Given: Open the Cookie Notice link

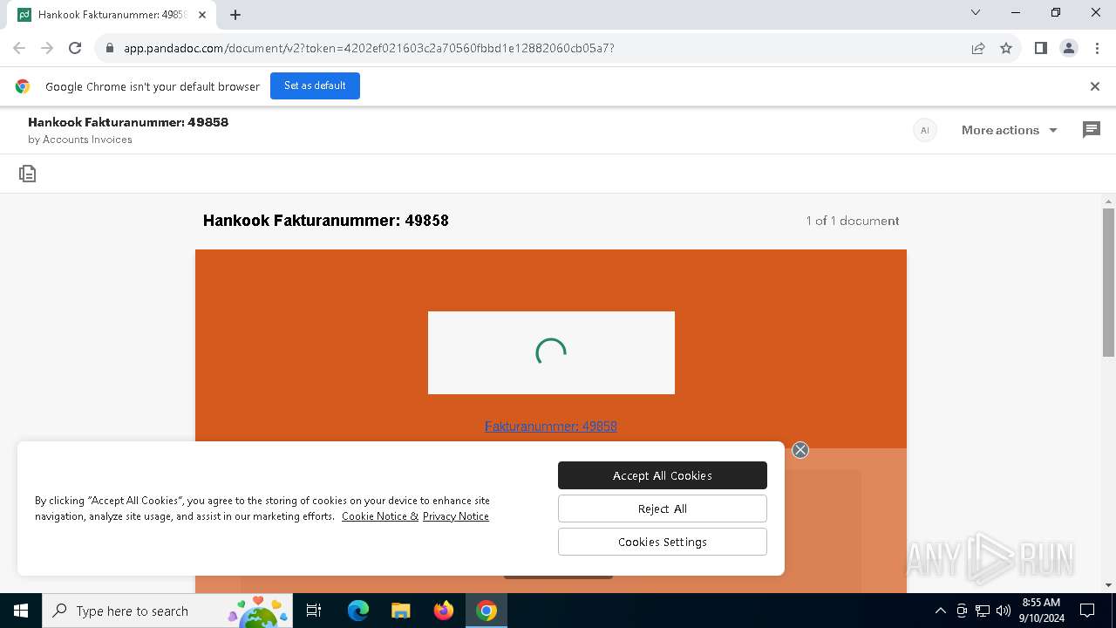Looking at the screenshot, I should (380, 516).
